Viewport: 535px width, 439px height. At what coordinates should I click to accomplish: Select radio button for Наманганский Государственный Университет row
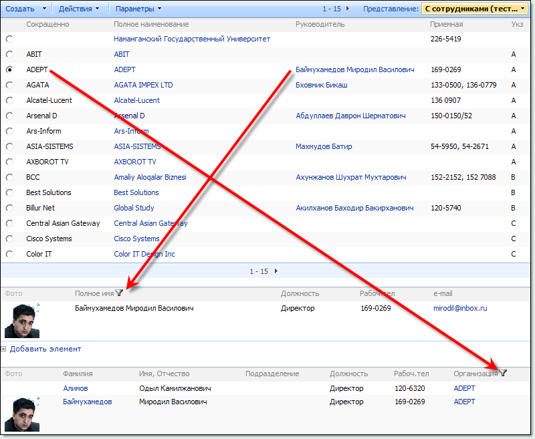click(9, 39)
